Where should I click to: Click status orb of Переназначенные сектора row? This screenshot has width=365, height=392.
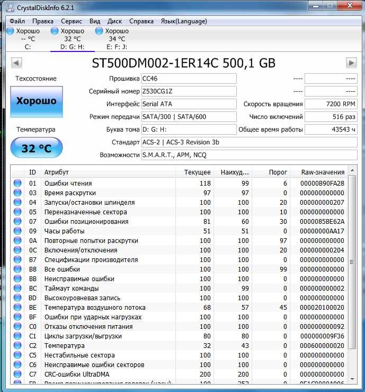[17, 212]
